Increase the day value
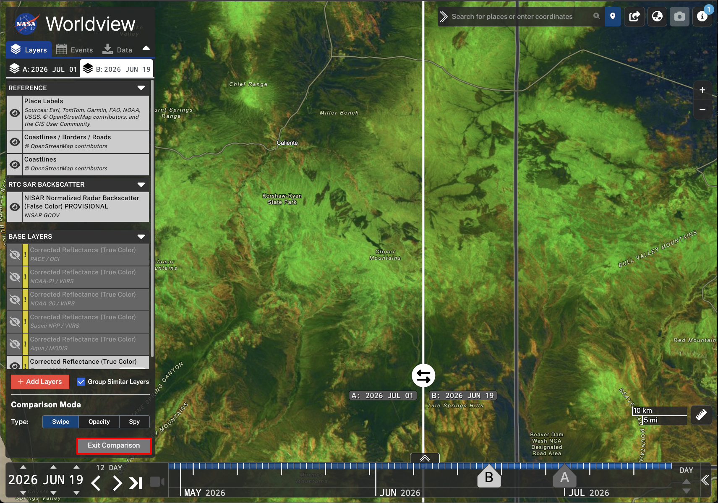The image size is (718, 503). pos(76,467)
